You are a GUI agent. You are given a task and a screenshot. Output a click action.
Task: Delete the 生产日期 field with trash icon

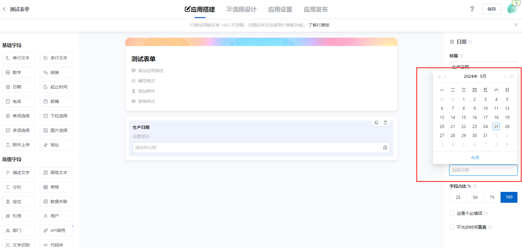tap(385, 122)
